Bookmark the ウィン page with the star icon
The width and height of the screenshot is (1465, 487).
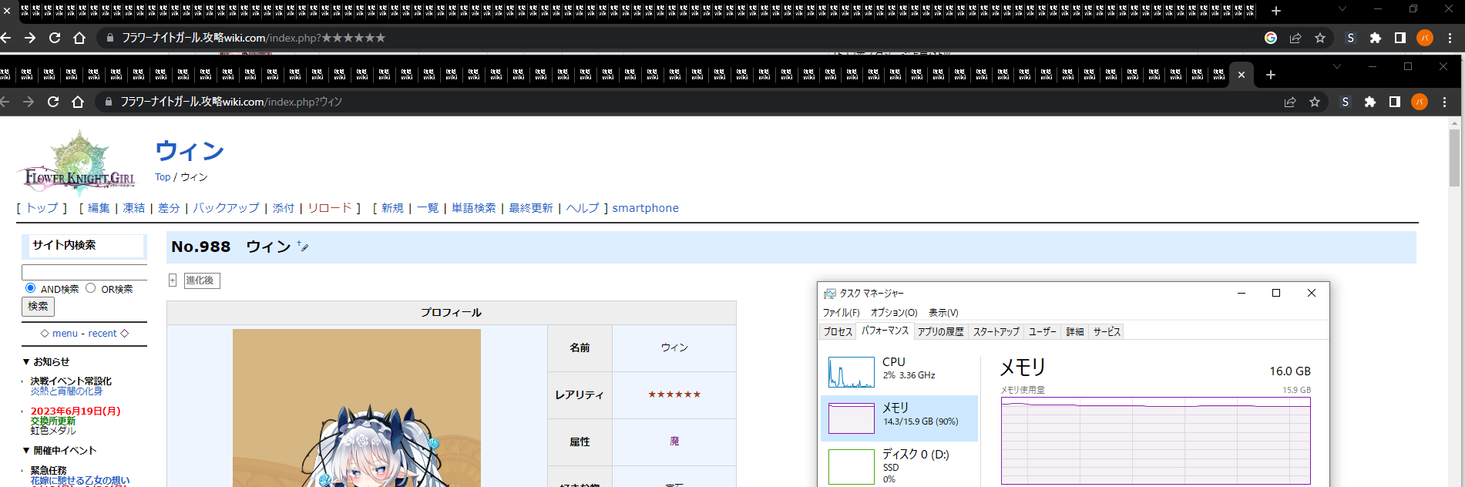1315,102
